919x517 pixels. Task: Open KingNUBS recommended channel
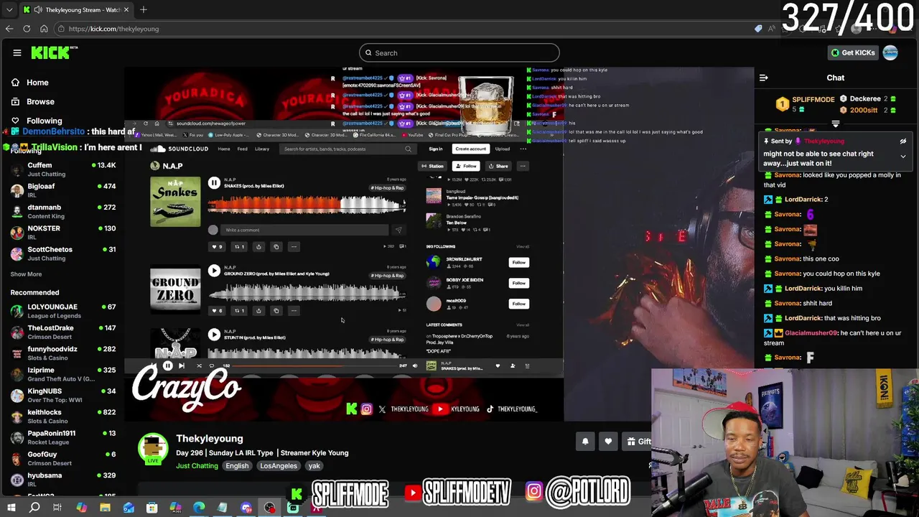click(x=62, y=395)
